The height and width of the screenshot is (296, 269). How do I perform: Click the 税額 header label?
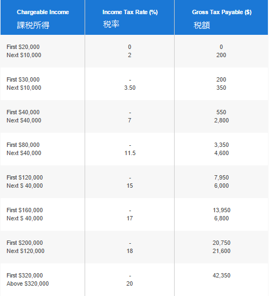pos(202,25)
